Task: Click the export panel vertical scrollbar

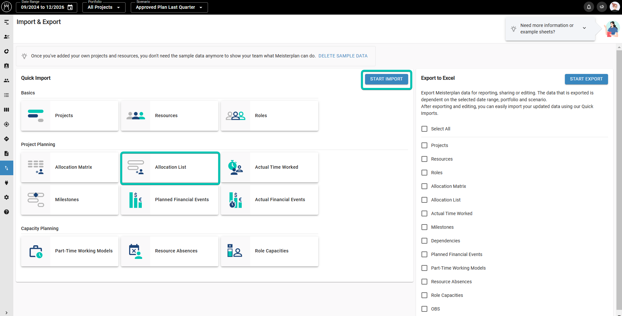Action: (619, 180)
